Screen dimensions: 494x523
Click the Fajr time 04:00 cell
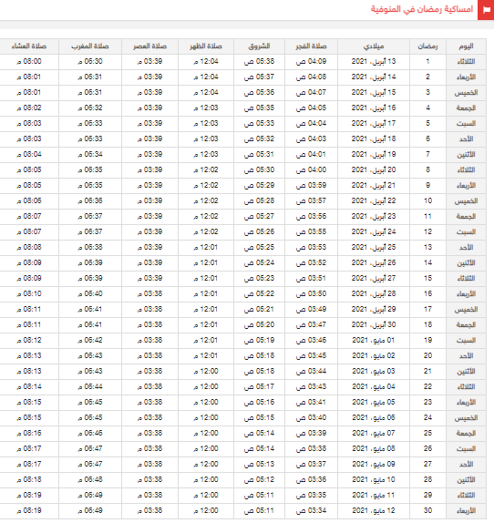tap(311, 170)
